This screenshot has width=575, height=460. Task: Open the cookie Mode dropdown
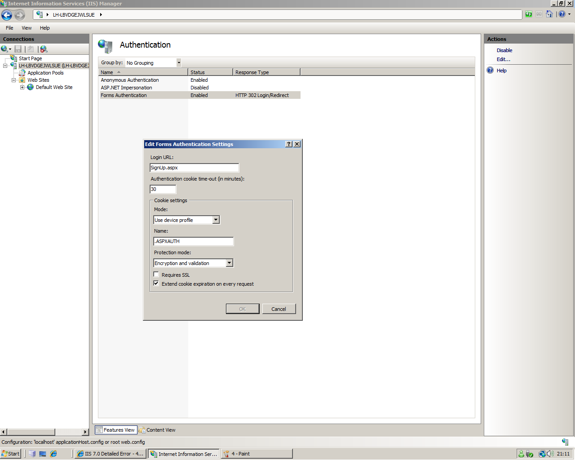point(216,220)
